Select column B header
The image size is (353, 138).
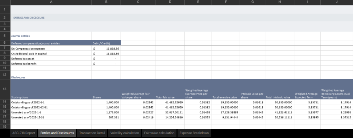coord(106,2)
